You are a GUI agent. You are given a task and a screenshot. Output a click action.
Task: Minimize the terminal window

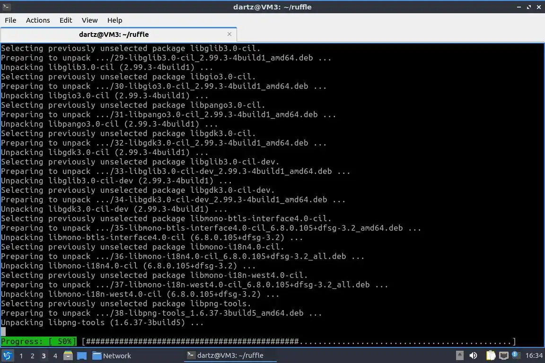pyautogui.click(x=519, y=7)
